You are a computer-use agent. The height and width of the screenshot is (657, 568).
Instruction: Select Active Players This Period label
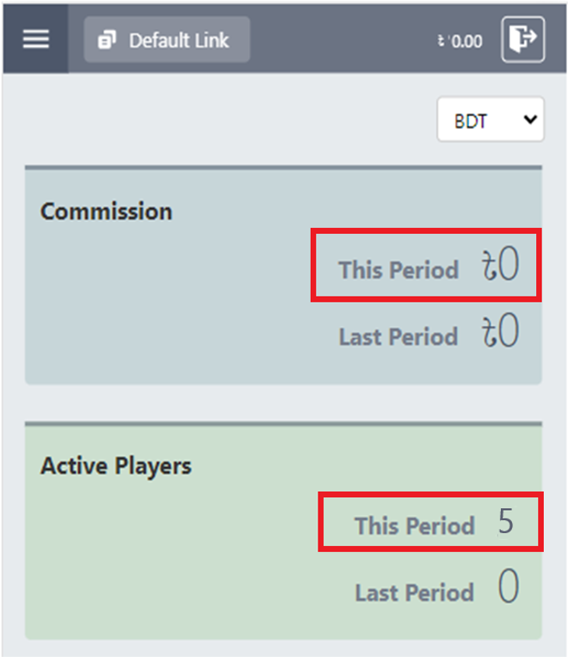[x=414, y=525]
